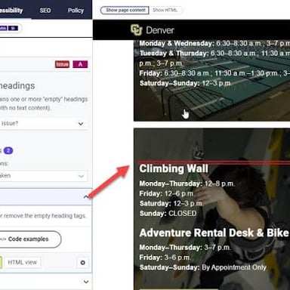Click 'Saturday–Sunday: 12–3 p.m.' pool hours
Screen dimensions: 290x290
(x=185, y=83)
